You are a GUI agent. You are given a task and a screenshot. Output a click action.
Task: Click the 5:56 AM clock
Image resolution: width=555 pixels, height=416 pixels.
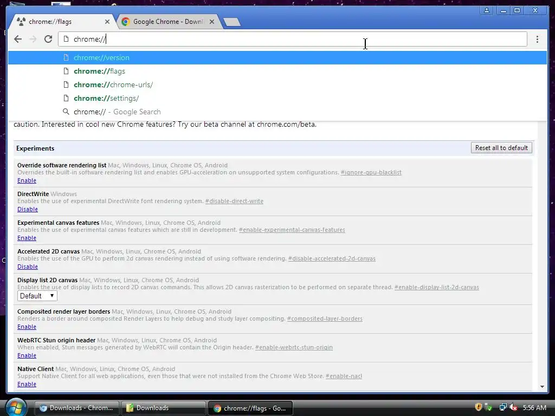point(534,407)
